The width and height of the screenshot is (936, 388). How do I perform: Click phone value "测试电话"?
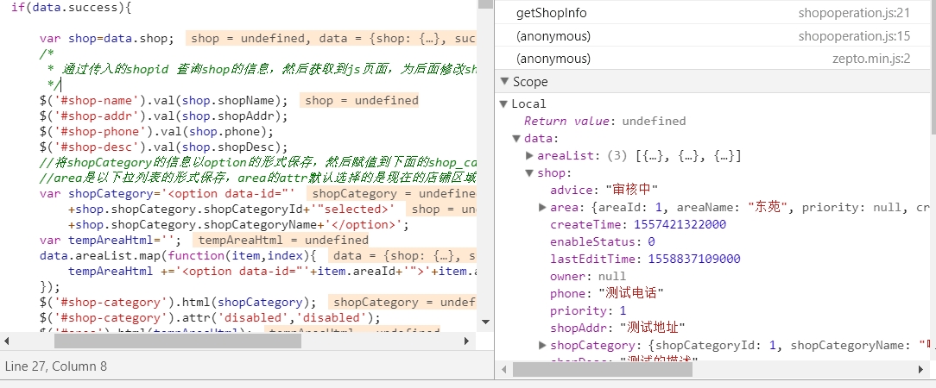click(631, 293)
